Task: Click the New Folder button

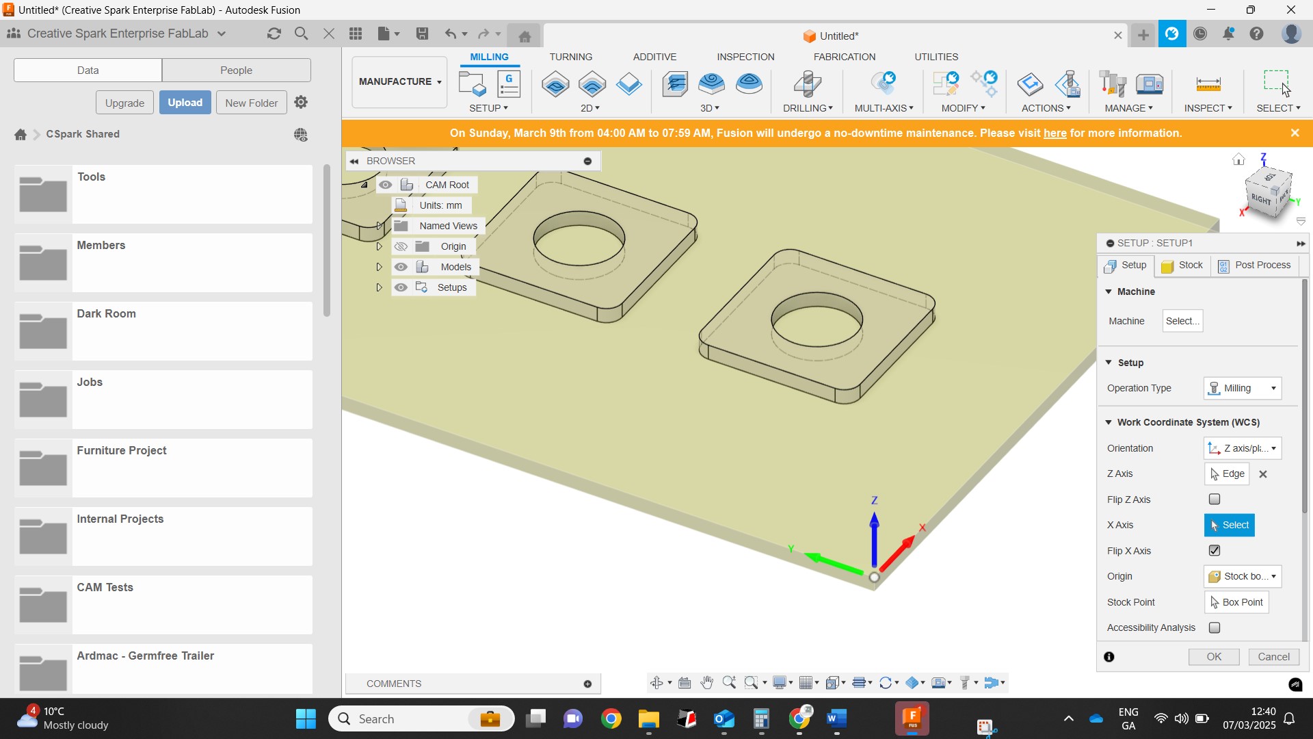Action: (x=251, y=103)
